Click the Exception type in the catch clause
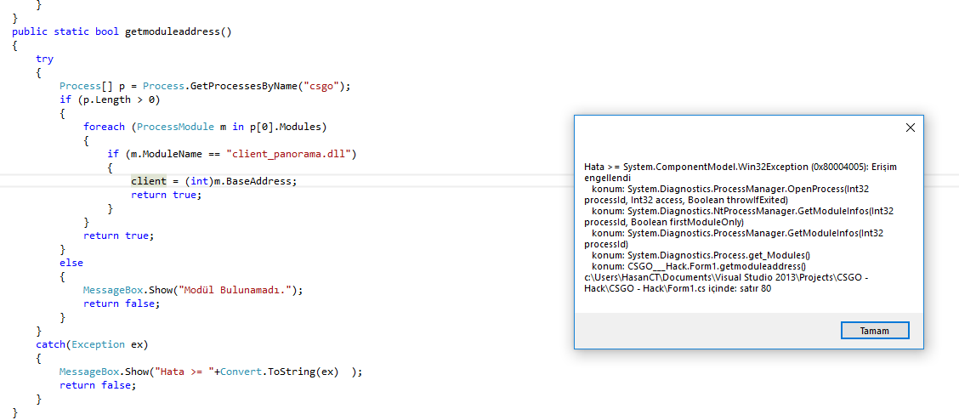Viewport: 959px width, 420px height. tap(98, 344)
